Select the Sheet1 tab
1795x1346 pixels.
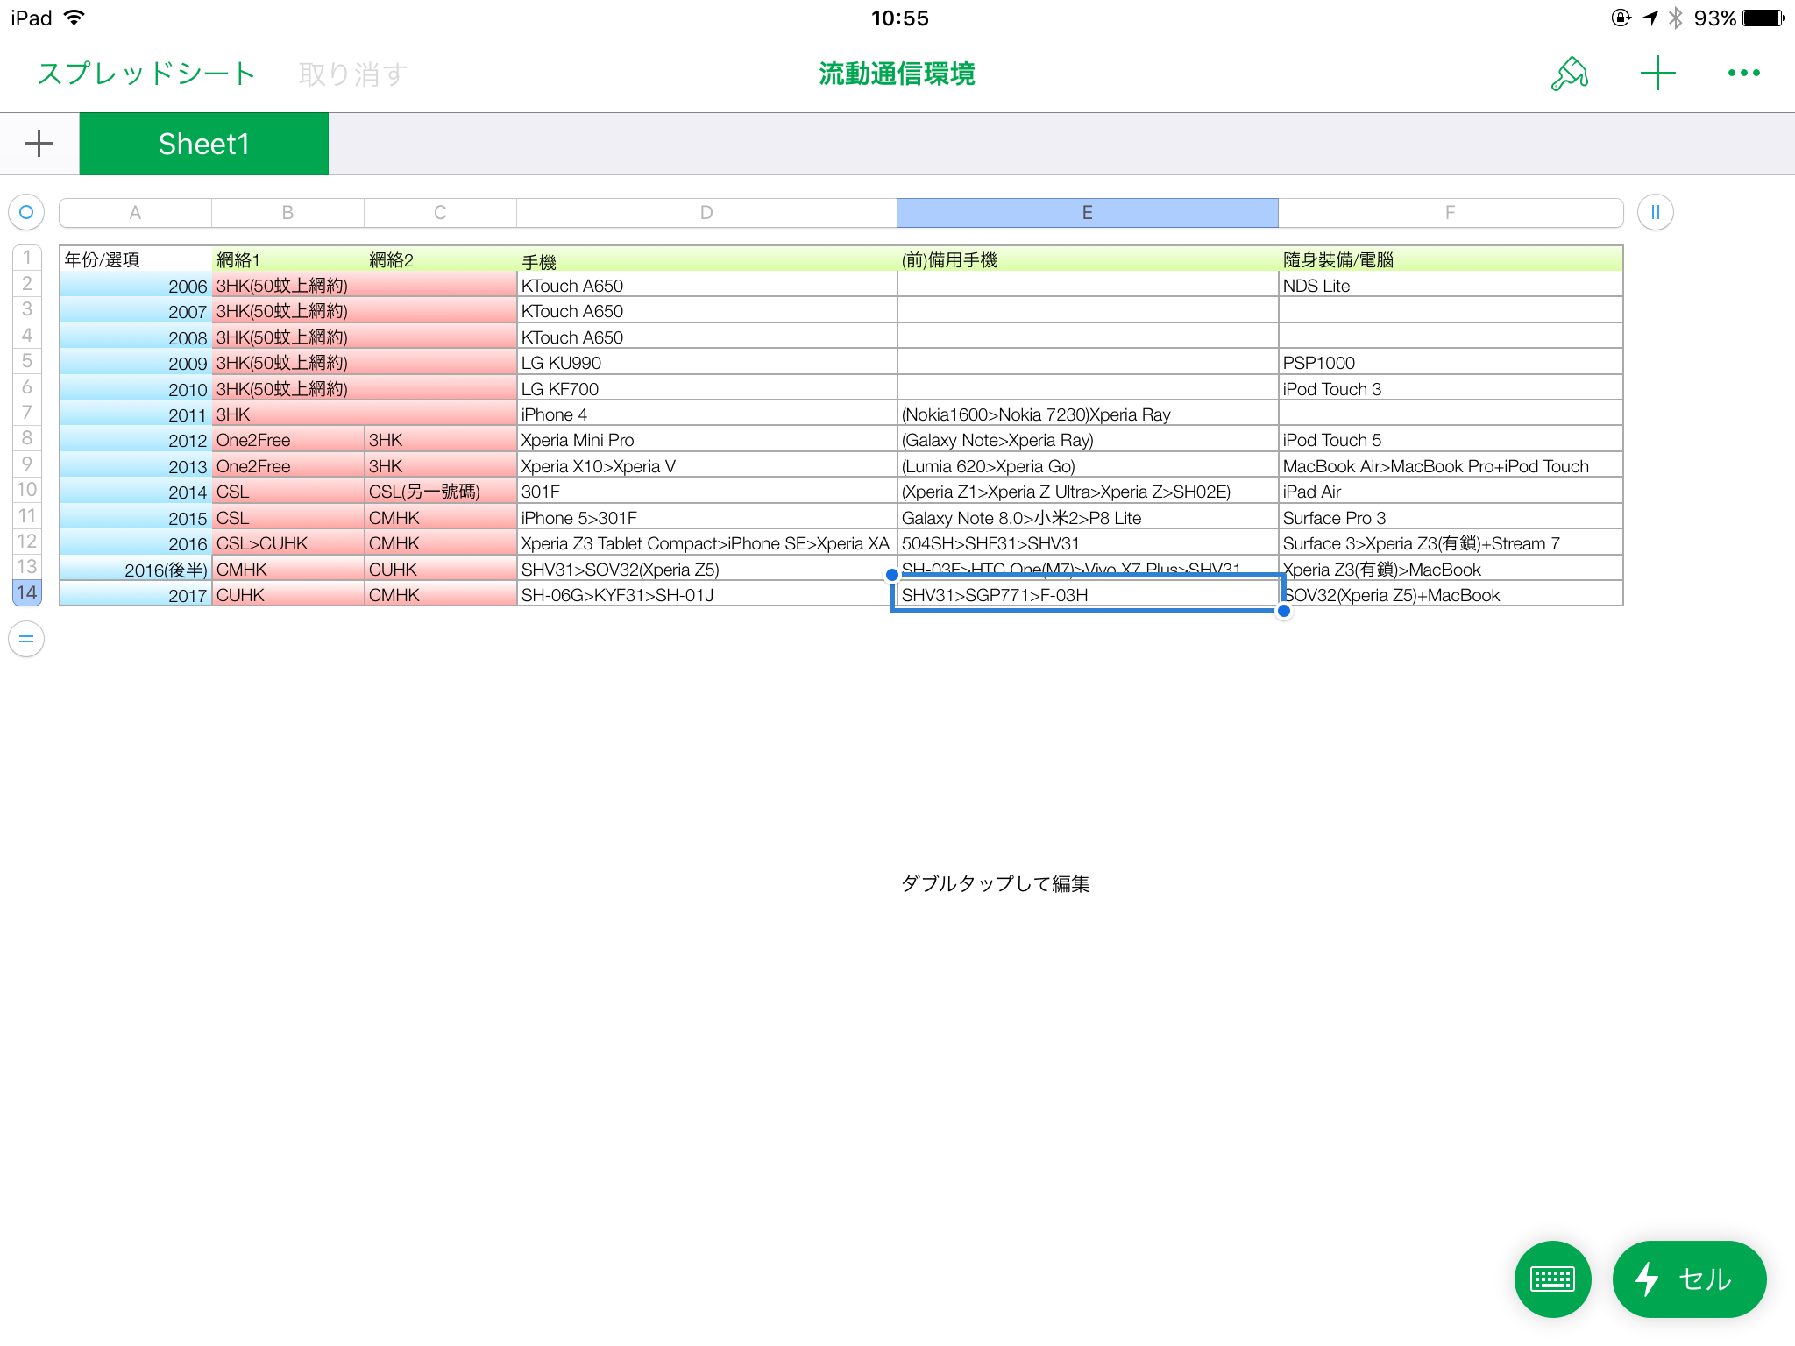pyautogui.click(x=203, y=144)
